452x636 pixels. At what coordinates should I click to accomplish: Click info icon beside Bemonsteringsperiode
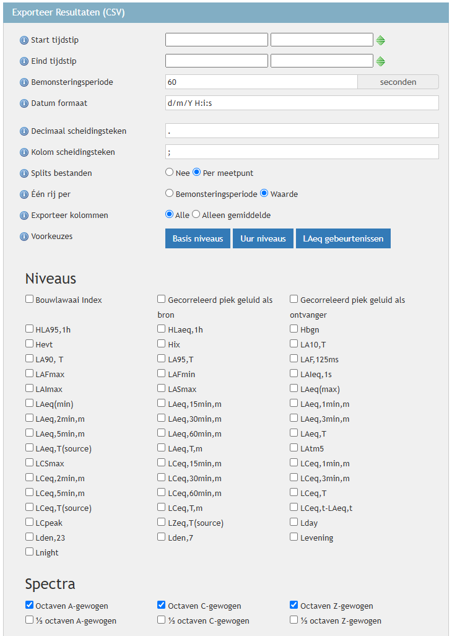coord(25,82)
